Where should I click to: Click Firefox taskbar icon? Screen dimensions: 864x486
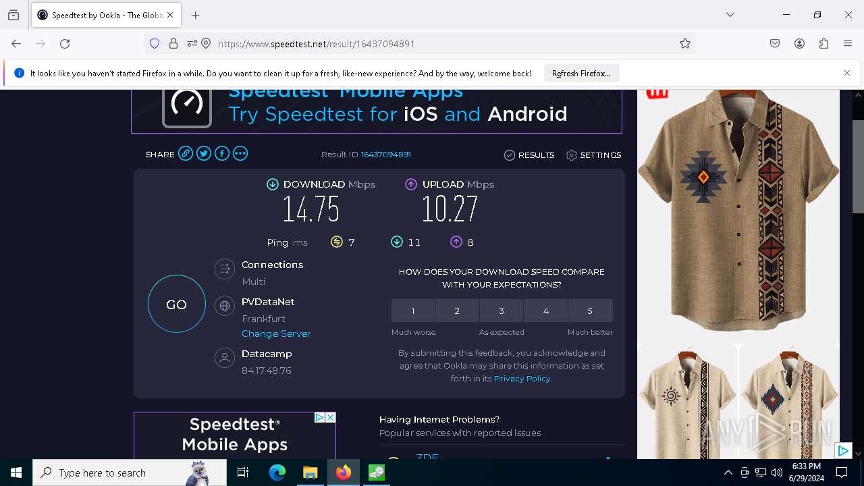[343, 473]
